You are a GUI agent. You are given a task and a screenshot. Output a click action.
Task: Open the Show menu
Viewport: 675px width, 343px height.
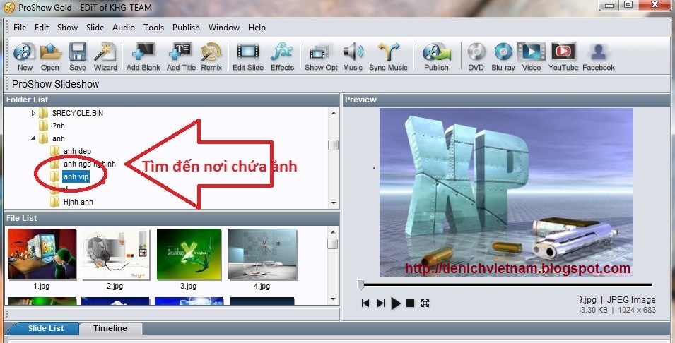coord(68,28)
